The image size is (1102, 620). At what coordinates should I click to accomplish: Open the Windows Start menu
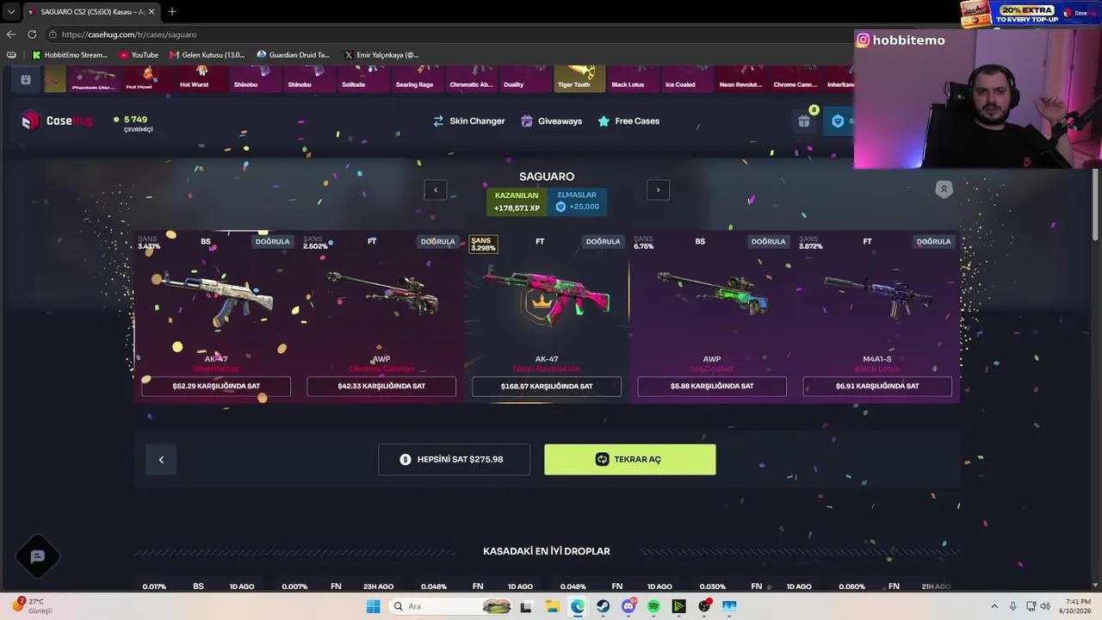tap(373, 606)
